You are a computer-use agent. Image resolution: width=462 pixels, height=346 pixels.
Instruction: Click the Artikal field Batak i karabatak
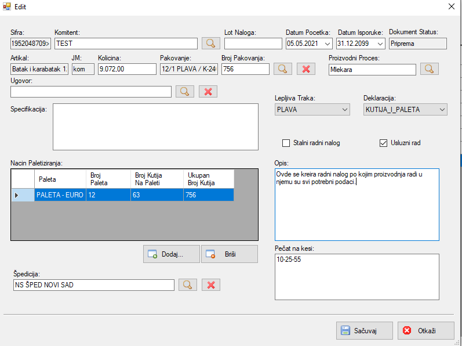pos(39,69)
